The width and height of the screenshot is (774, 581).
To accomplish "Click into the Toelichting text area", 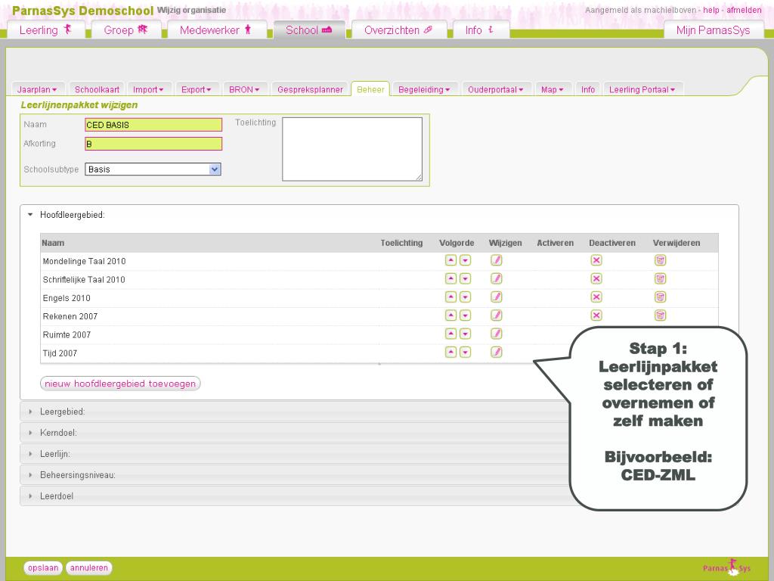I will coord(352,149).
